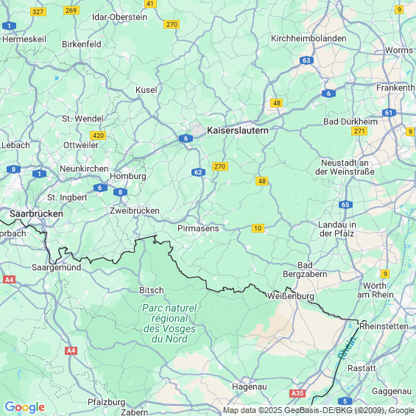Select the Zweibrücken town label
The image size is (416, 416).
click(135, 211)
